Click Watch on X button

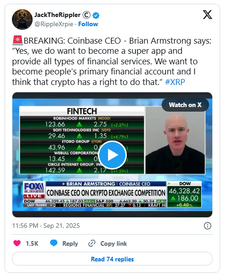tap(185, 105)
